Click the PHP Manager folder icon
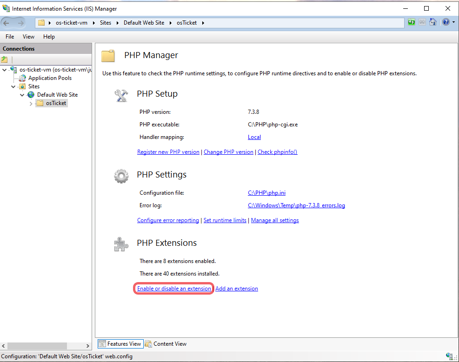This screenshot has width=459, height=362. pyautogui.click(x=108, y=56)
